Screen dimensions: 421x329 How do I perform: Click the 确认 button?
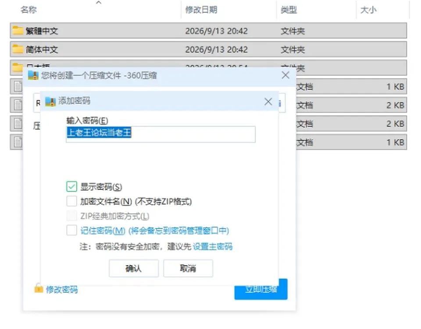coord(134,268)
